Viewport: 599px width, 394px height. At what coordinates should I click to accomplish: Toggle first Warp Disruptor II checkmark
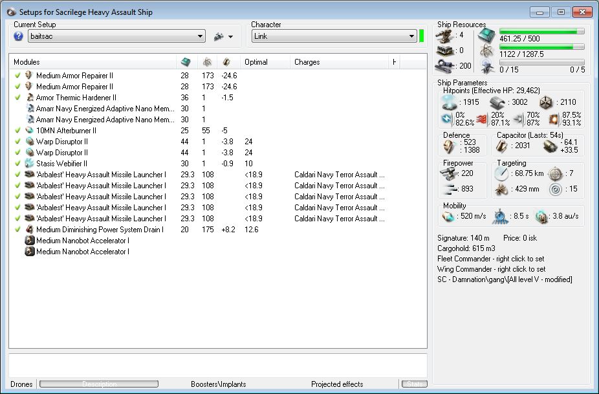tap(17, 142)
